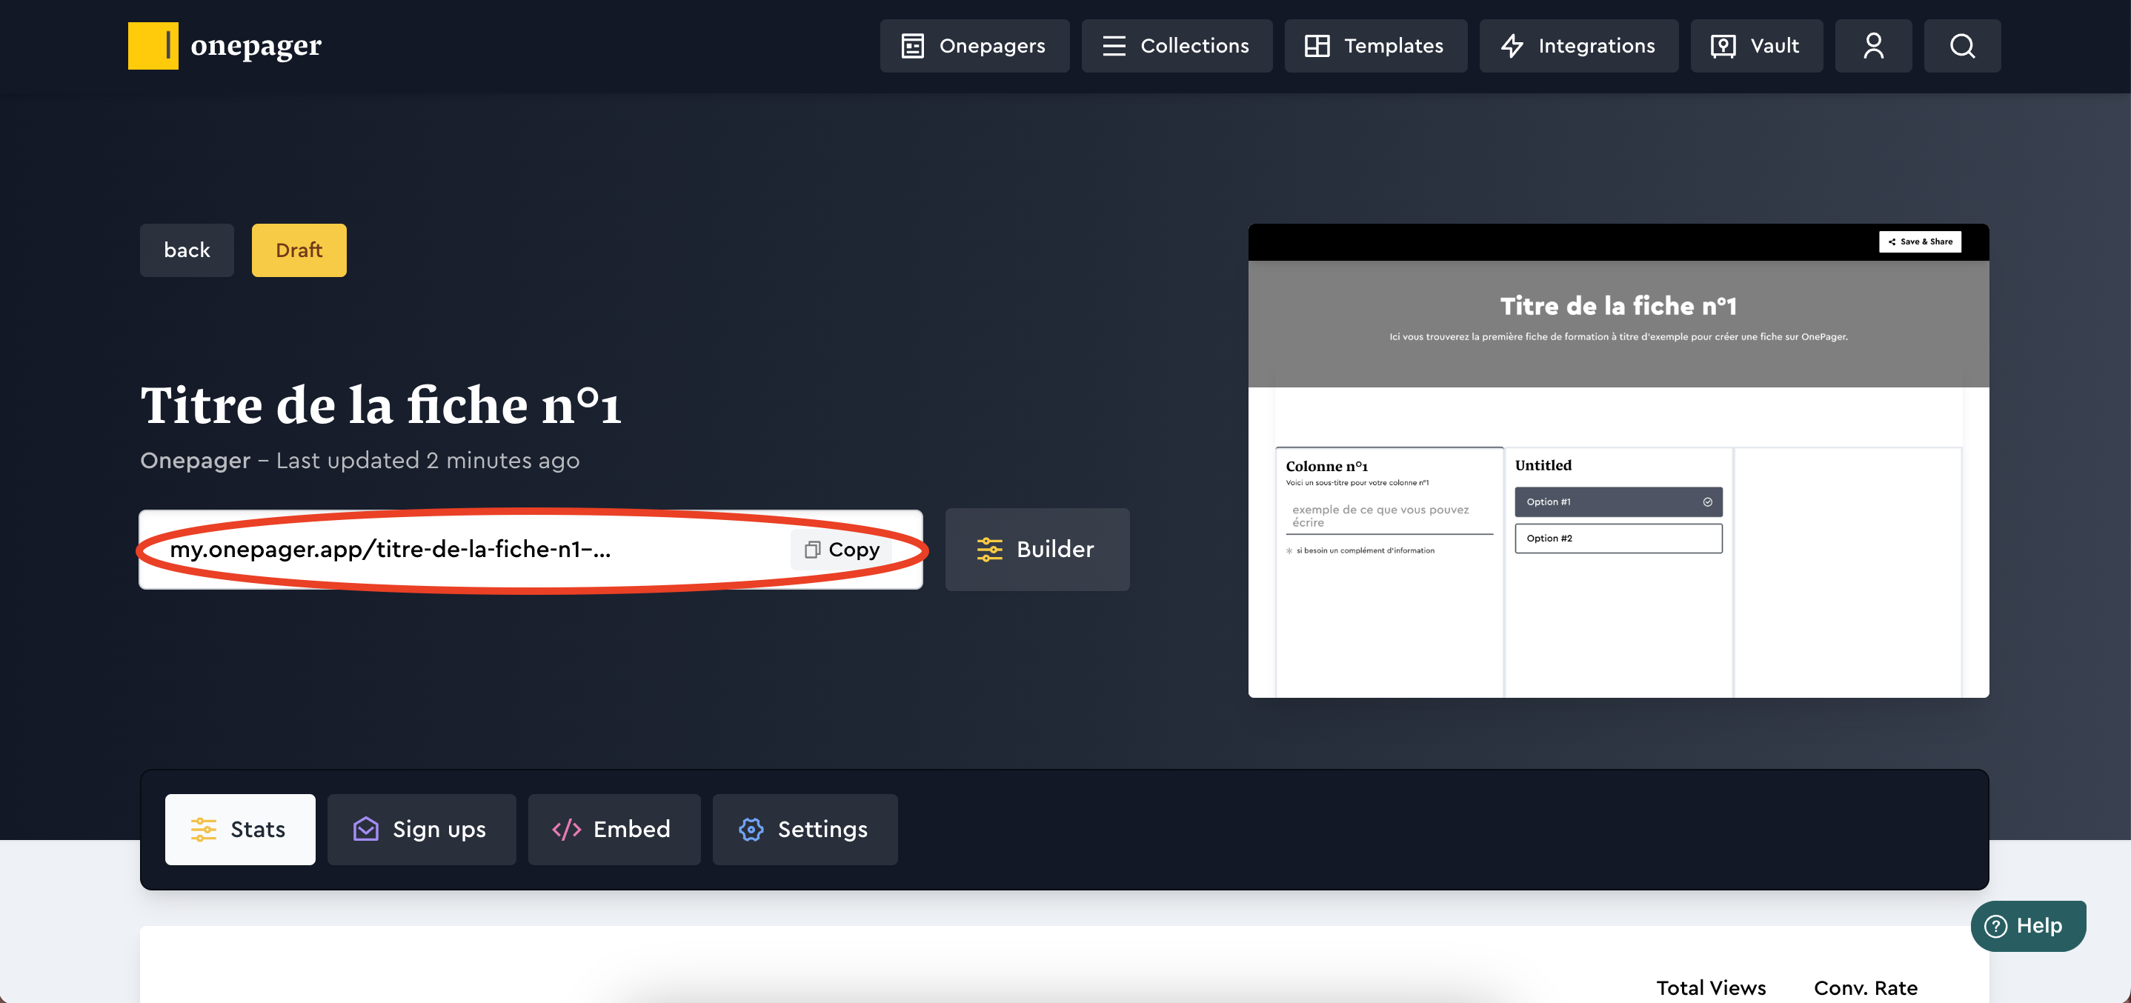Select Option #2 in the preview
The width and height of the screenshot is (2131, 1003).
pyautogui.click(x=1618, y=539)
